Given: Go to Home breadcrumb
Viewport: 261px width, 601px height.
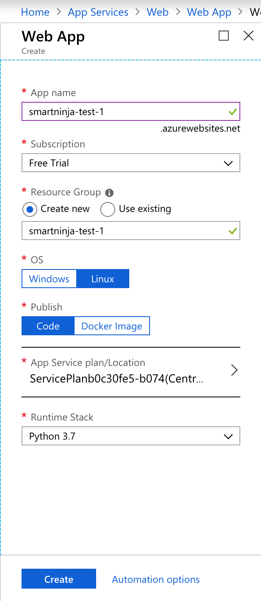Looking at the screenshot, I should pos(35,12).
